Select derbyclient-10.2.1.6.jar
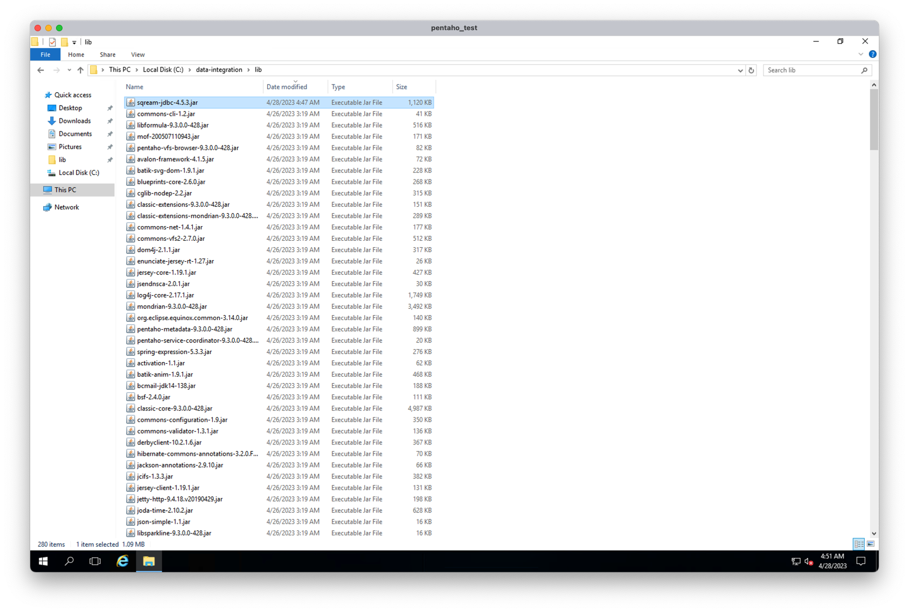 click(279, 442)
